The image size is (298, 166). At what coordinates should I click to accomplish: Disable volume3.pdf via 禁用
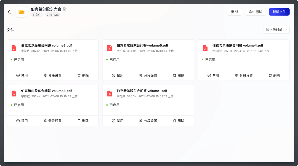click(x=22, y=121)
